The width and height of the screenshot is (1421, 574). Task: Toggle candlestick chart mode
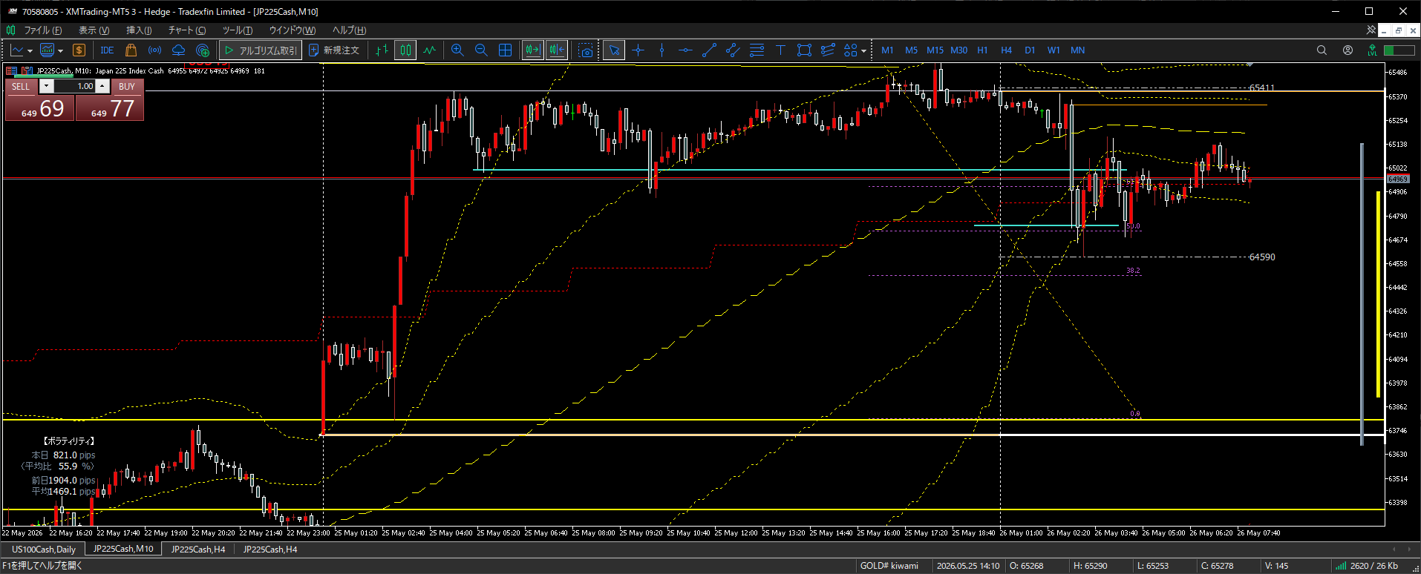click(405, 50)
